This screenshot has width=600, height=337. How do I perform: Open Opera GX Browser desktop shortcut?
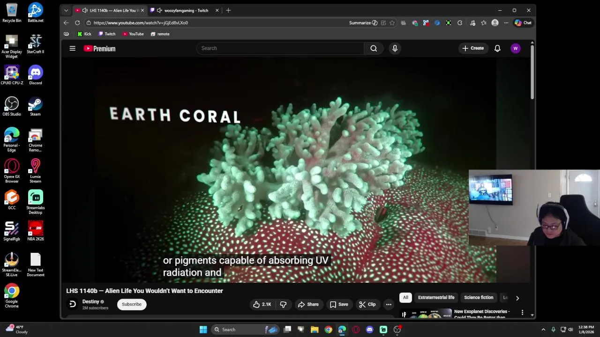click(x=12, y=171)
